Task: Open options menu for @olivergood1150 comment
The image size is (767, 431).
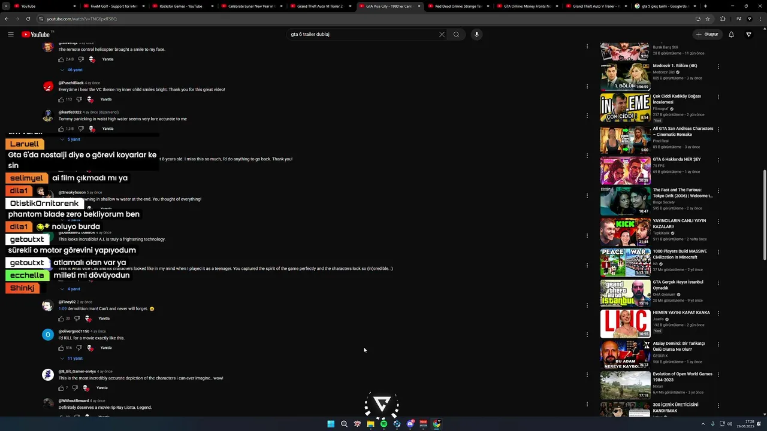Action: click(x=587, y=335)
